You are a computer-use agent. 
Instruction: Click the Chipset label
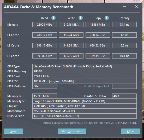[x=13, y=106]
